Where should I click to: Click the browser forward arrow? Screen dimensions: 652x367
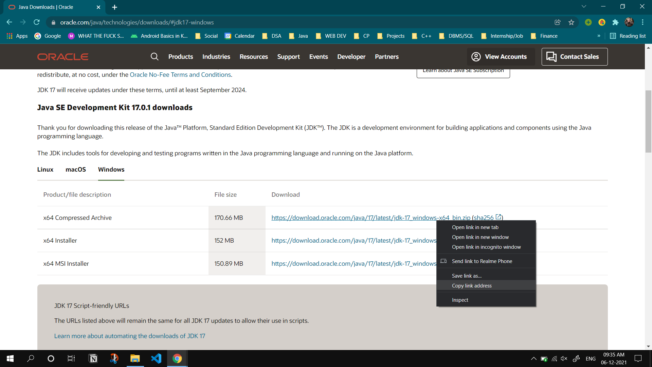click(x=23, y=22)
